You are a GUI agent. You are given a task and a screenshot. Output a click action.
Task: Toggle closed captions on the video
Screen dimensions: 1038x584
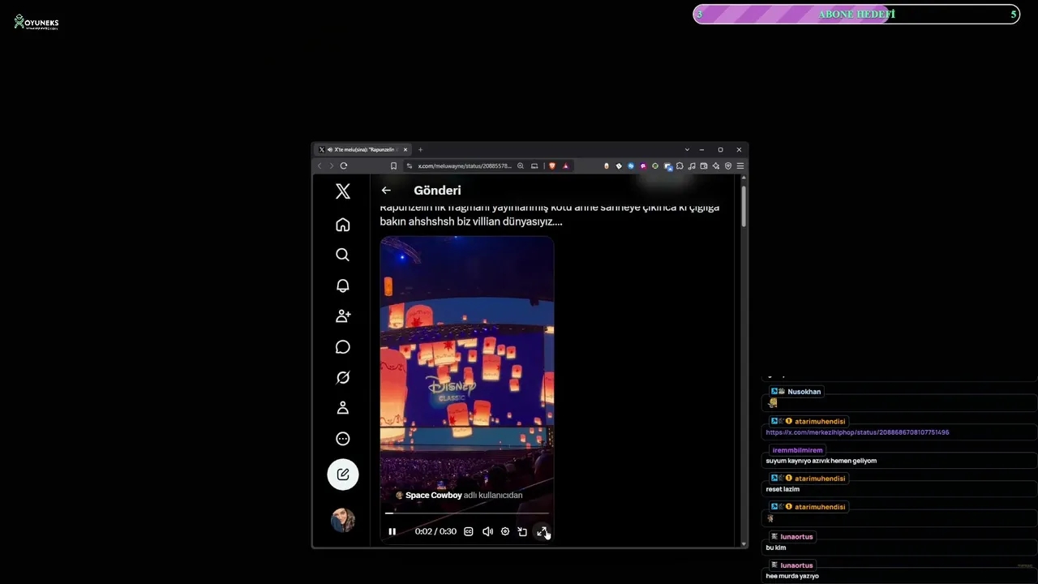[469, 532]
